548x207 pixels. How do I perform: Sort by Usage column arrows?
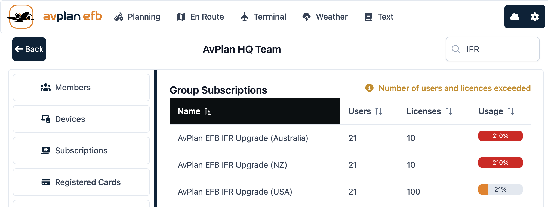(x=511, y=111)
